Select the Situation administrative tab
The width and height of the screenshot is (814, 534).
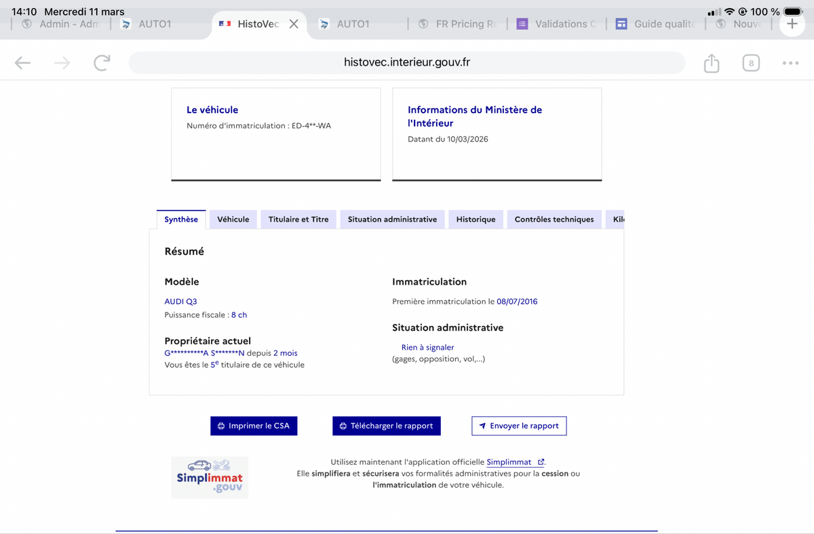coord(392,220)
